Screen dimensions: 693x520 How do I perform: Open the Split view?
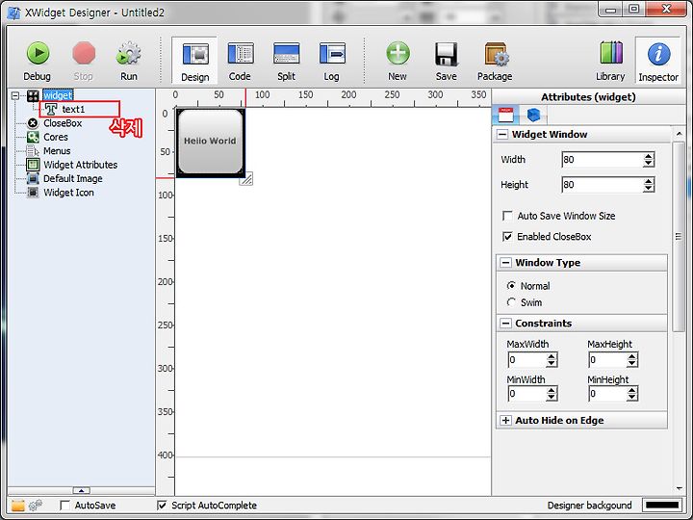(x=286, y=61)
